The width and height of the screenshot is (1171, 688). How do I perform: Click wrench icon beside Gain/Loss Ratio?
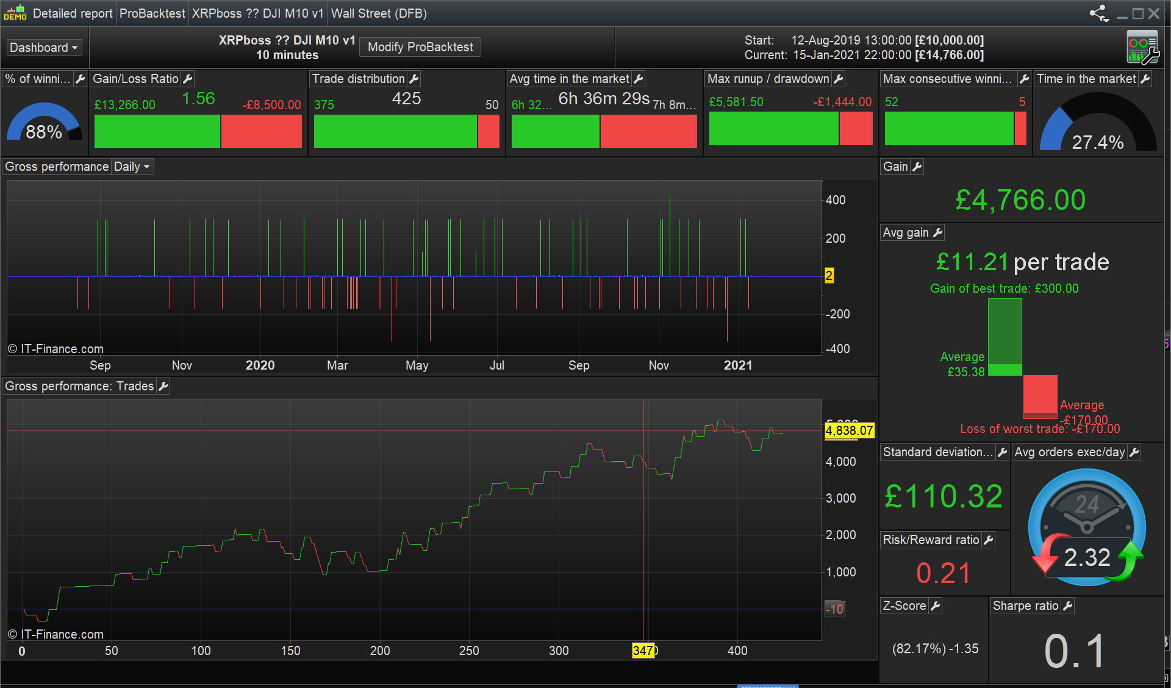[x=188, y=79]
